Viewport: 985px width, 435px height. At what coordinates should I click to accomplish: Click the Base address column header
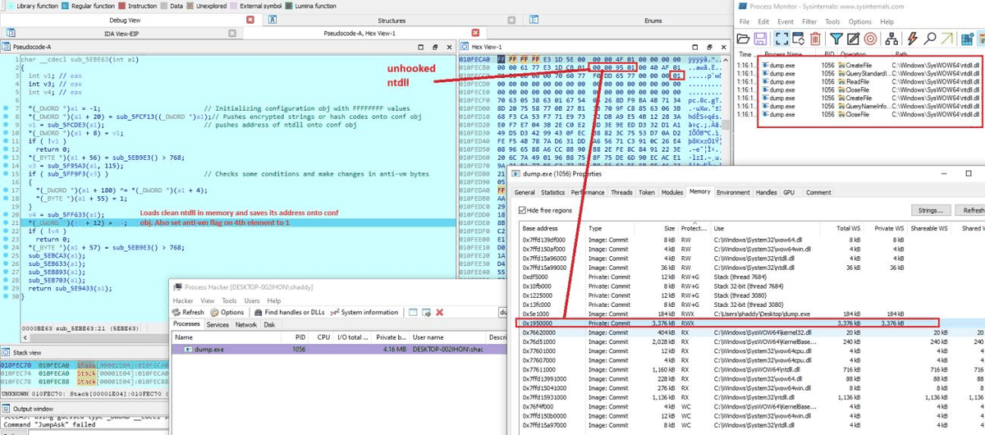[553, 228]
